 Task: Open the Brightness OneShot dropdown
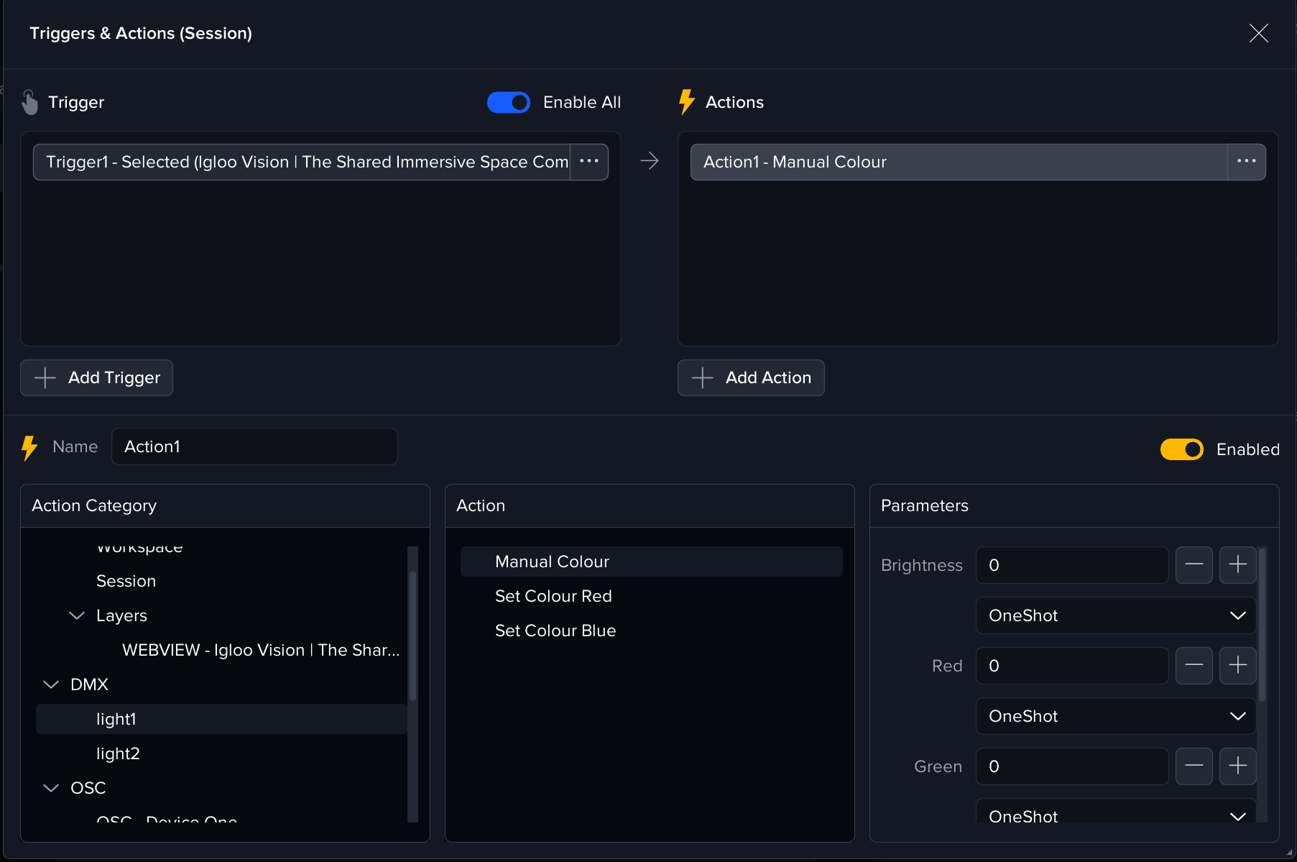(x=1115, y=615)
